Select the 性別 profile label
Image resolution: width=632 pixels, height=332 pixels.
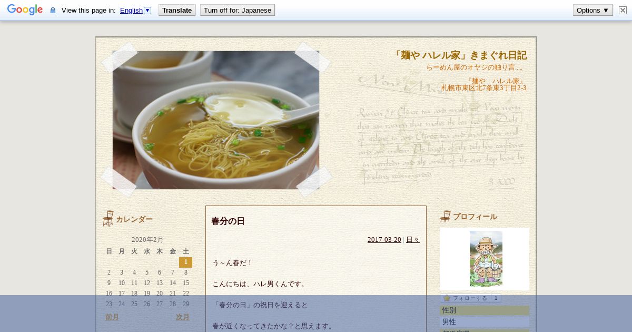tap(449, 311)
